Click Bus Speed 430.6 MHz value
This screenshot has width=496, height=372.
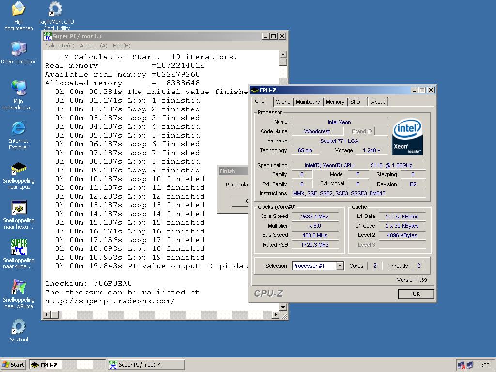315,235
